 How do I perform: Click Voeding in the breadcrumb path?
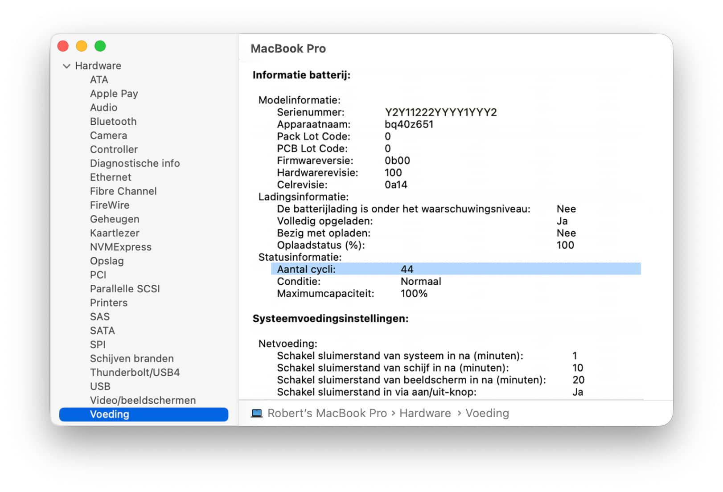(487, 413)
